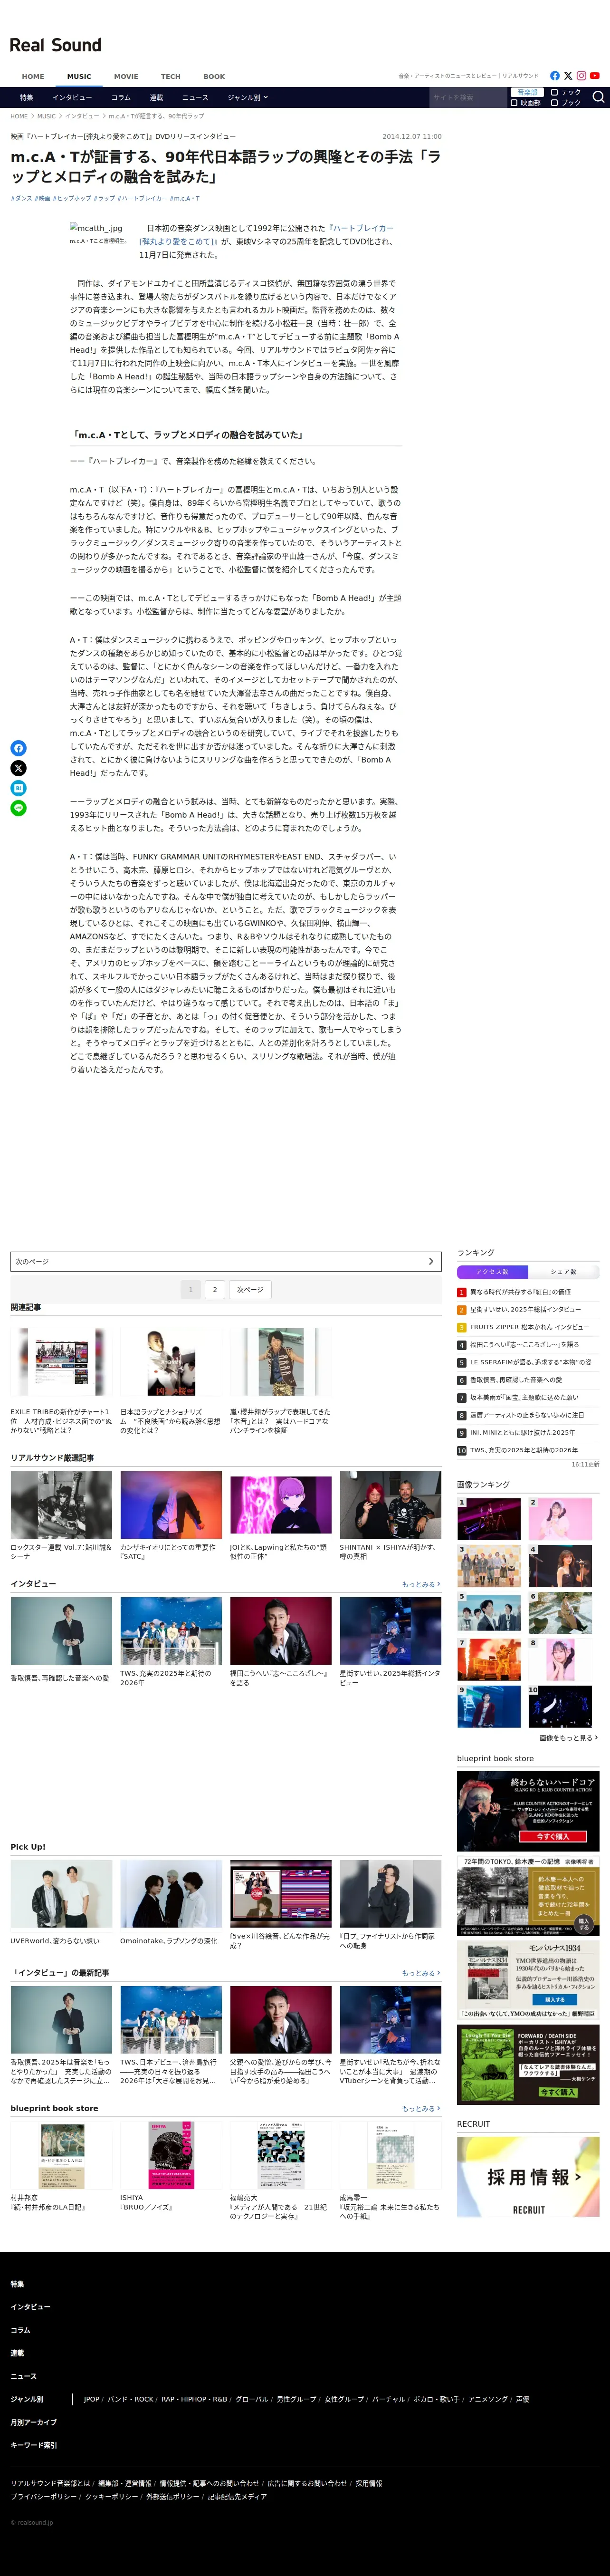
Task: Open the Real Sound Facebook page icon in header
Action: (555, 76)
